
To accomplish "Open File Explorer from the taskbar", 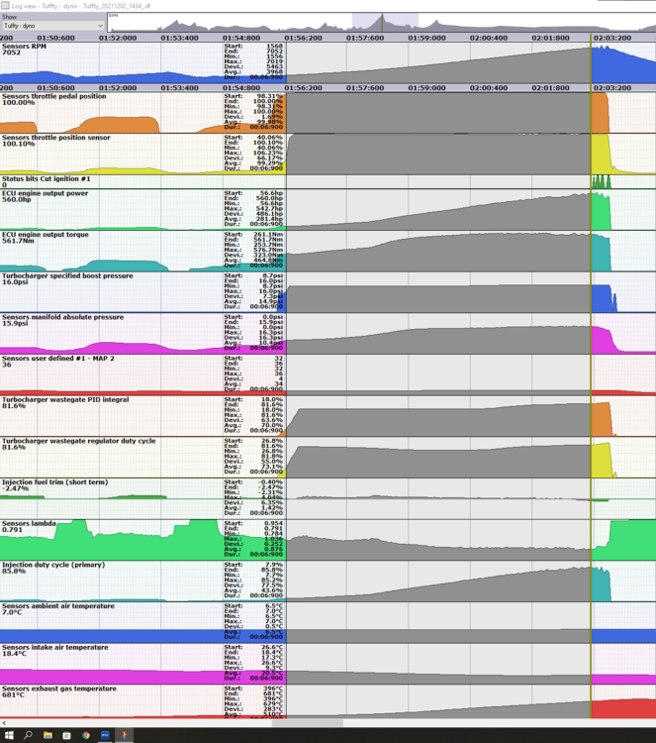I will click(47, 735).
